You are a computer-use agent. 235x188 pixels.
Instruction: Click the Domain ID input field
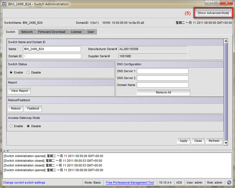[x=52, y=56]
